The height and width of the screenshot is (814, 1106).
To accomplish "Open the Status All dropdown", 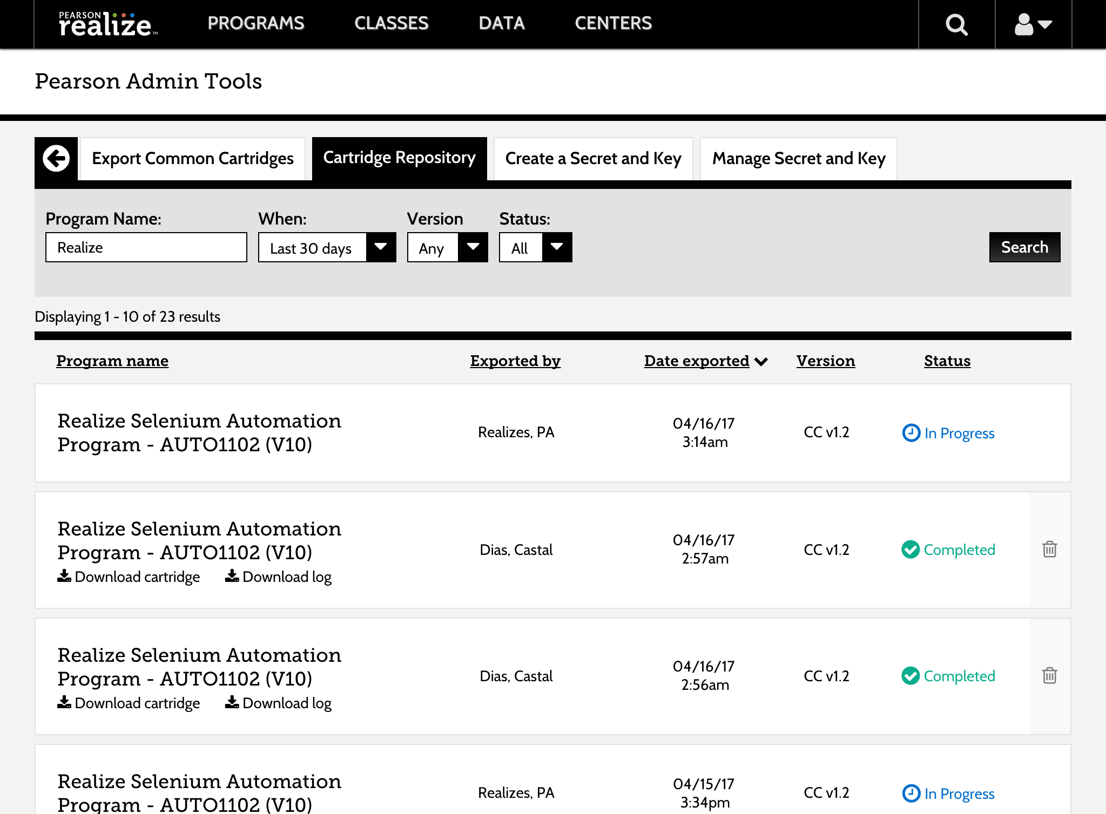I will tap(535, 248).
